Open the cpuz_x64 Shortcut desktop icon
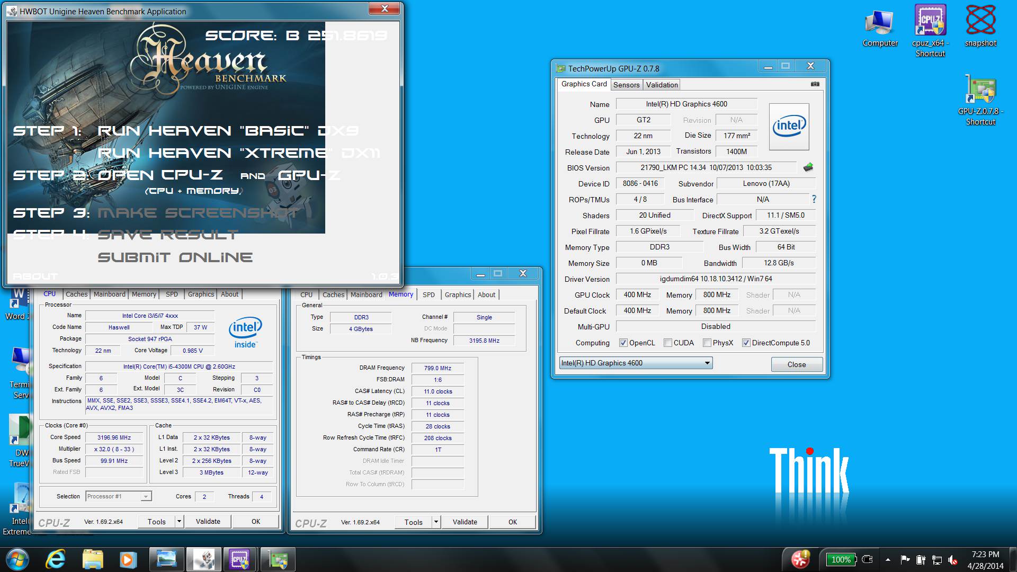This screenshot has height=572, width=1017. [x=930, y=31]
